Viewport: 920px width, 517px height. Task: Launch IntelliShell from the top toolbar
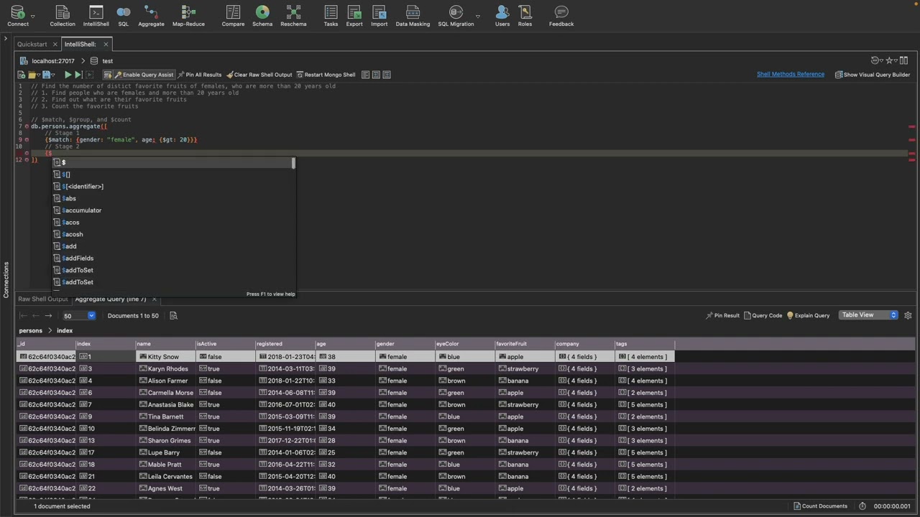pyautogui.click(x=96, y=15)
